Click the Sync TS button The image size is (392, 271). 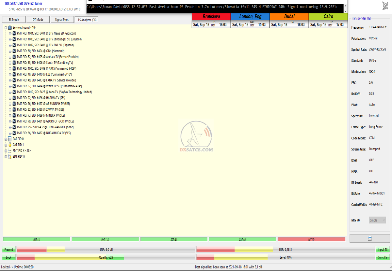383,257
